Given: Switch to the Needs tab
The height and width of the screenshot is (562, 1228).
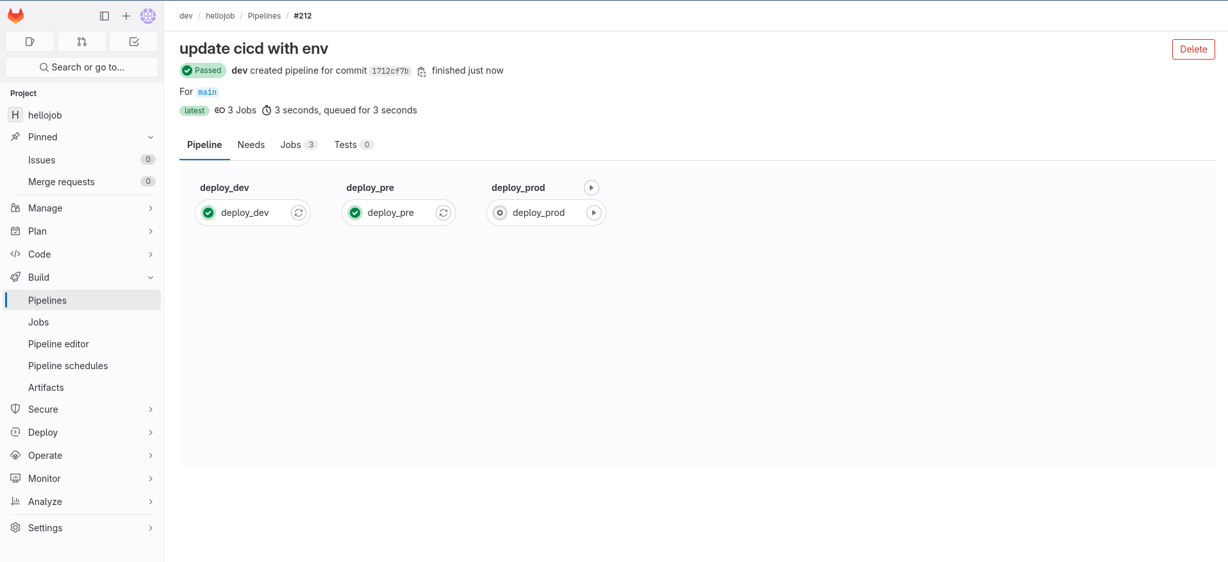Looking at the screenshot, I should coord(251,145).
